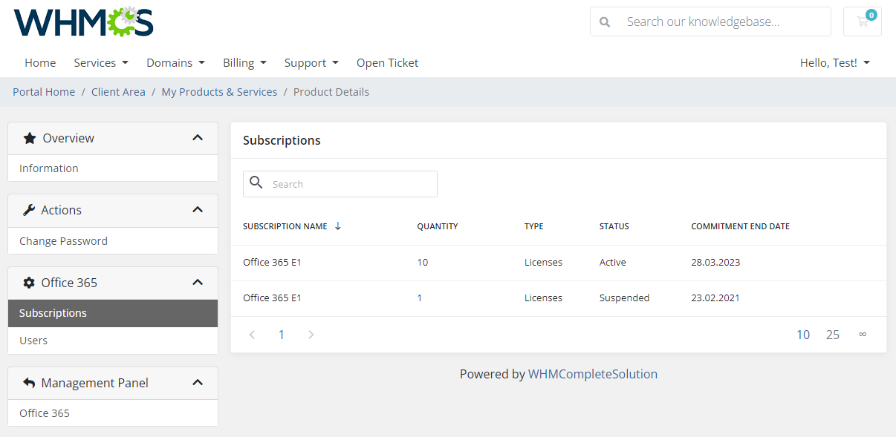Sort by Quantity column header
This screenshot has height=437, width=896.
point(438,226)
